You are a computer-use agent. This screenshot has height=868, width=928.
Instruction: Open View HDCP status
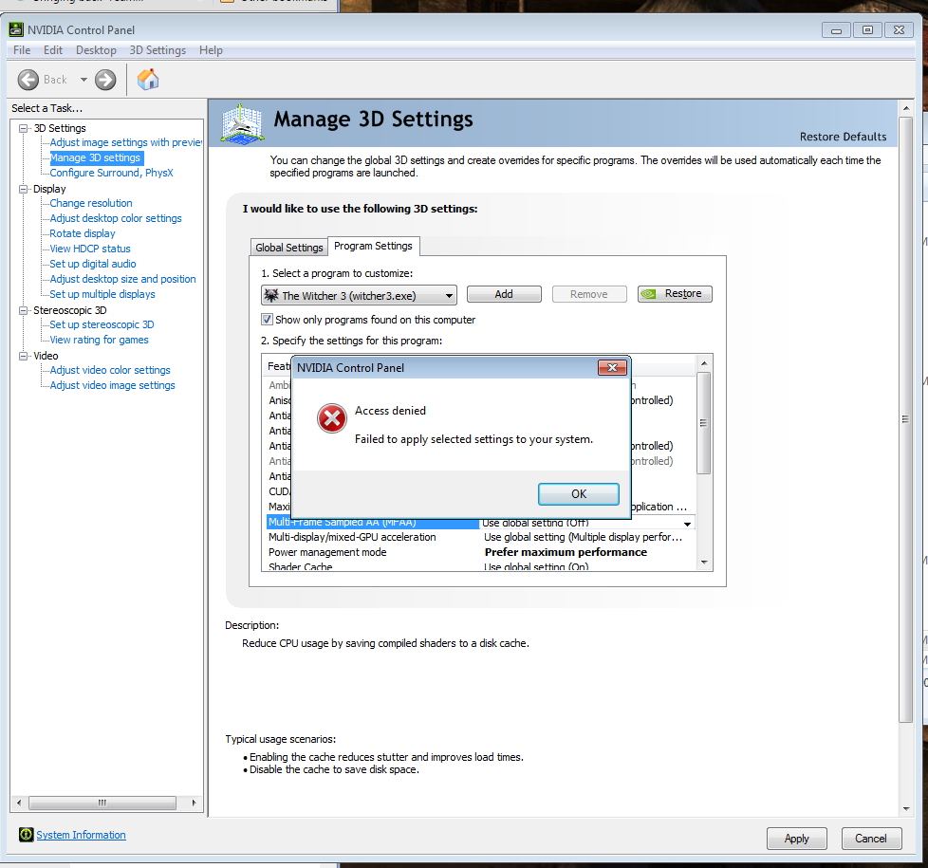pyautogui.click(x=90, y=249)
